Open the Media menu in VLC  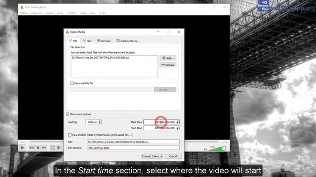click(x=24, y=13)
